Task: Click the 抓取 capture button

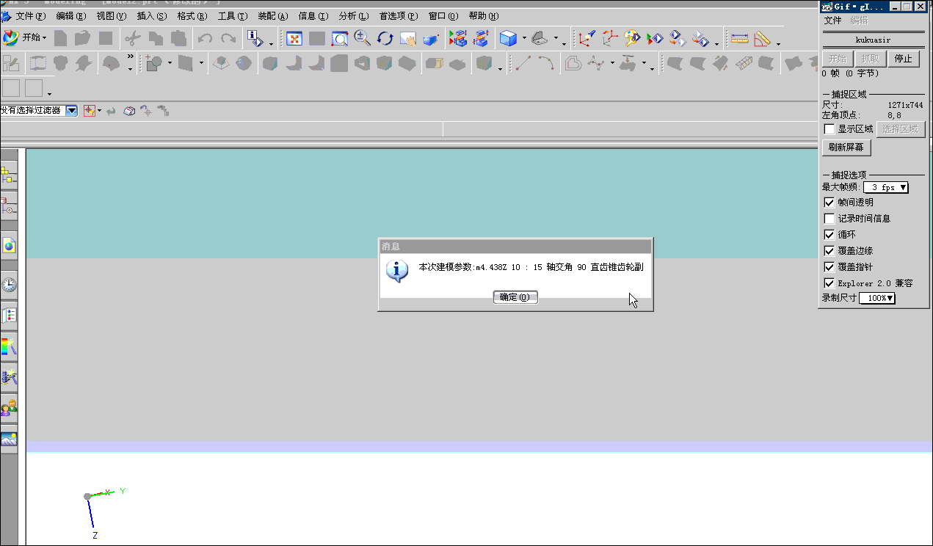Action: click(870, 59)
